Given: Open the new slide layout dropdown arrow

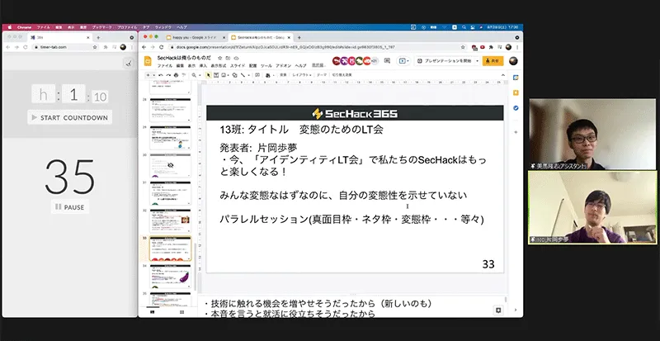Looking at the screenshot, I should pyautogui.click(x=153, y=75).
